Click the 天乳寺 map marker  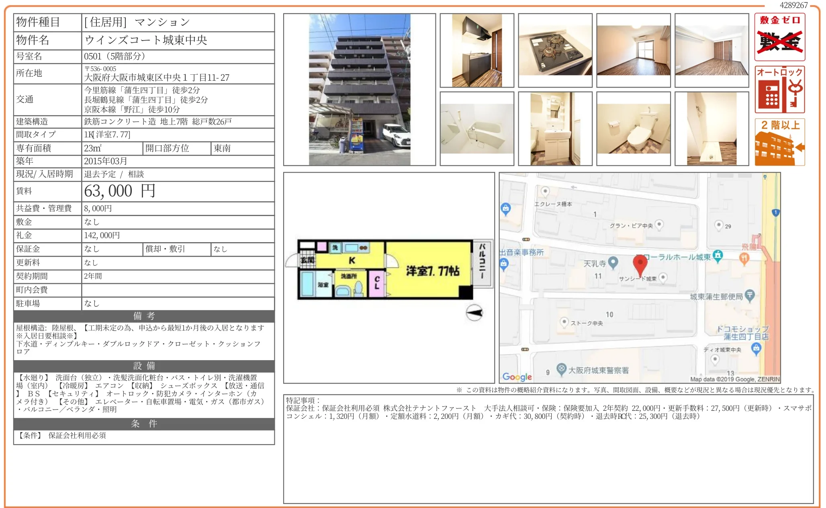tap(613, 263)
